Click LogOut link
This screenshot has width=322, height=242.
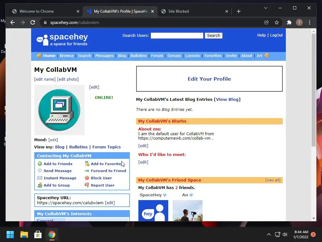click(276, 35)
